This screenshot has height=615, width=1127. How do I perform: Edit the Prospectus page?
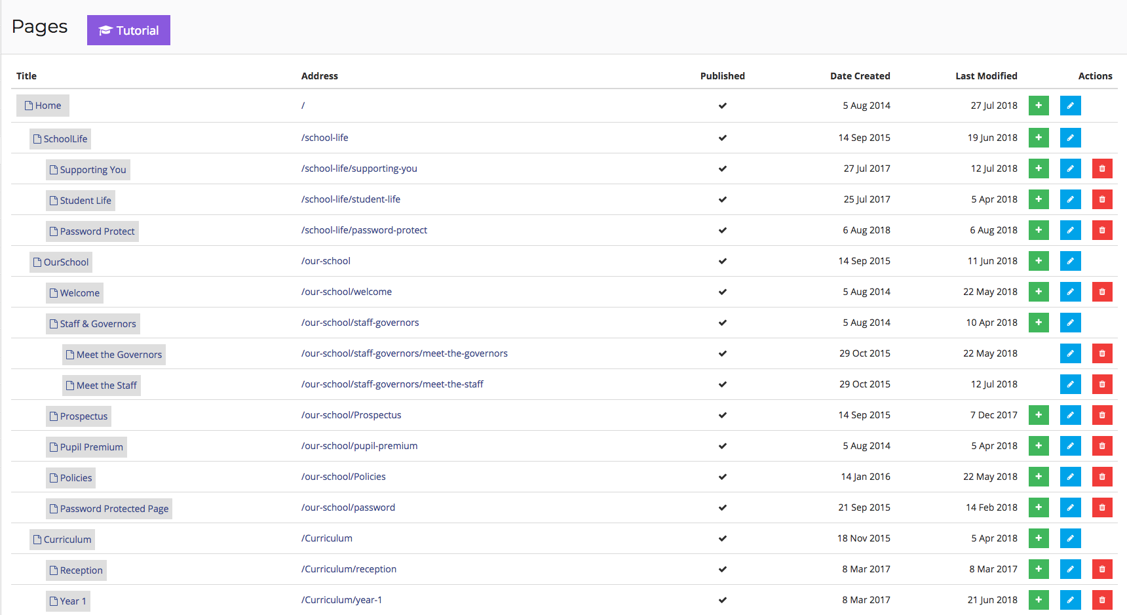point(1070,415)
